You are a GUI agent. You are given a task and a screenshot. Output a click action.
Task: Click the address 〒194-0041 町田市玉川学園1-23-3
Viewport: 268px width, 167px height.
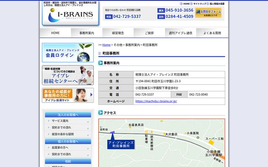[158, 81]
